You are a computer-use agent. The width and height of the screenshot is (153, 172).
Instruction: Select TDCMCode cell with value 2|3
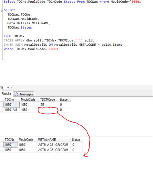click(x=48, y=105)
